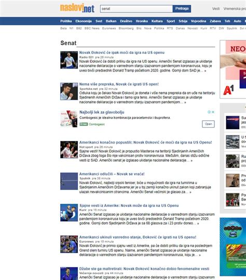The width and height of the screenshot is (246, 280).
Task: Open the Balkan menu category
Action: 111,21
